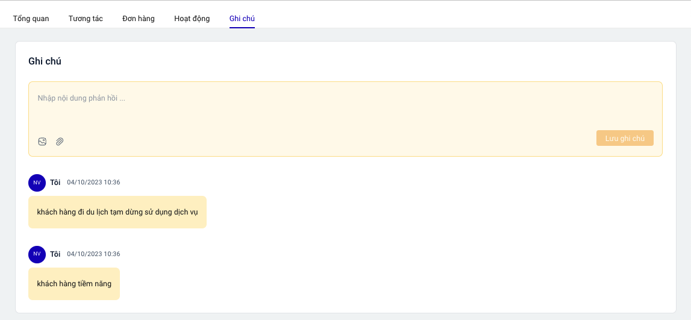Click the timestamp of the travel note
Screen dimensions: 691x320
(x=93, y=183)
